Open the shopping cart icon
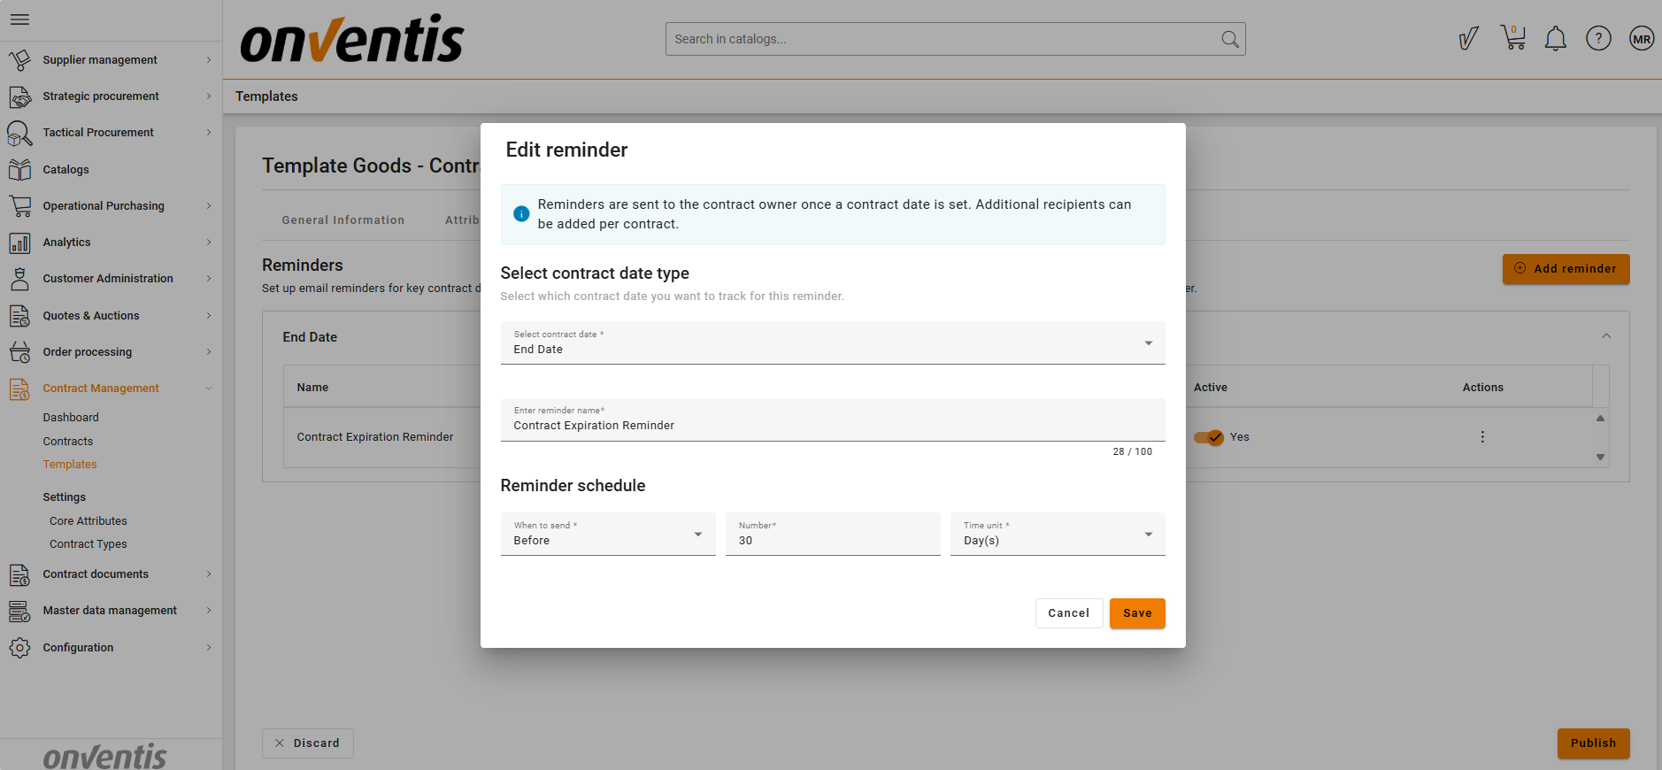 coord(1512,38)
